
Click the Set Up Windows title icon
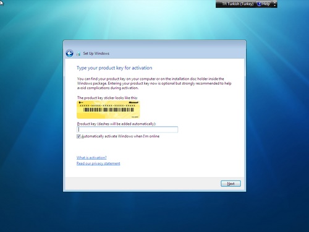78,54
